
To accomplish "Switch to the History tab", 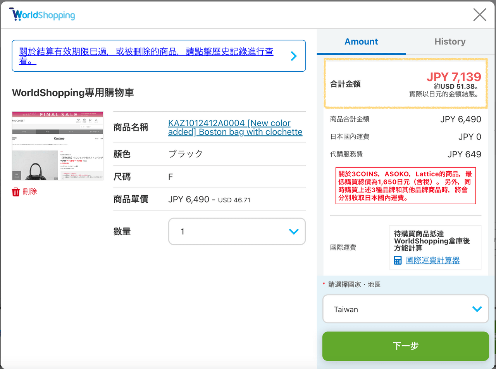I will pyautogui.click(x=450, y=41).
